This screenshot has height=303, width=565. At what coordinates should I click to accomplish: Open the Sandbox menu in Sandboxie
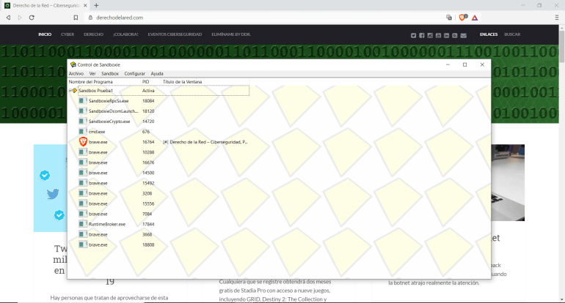tap(110, 74)
